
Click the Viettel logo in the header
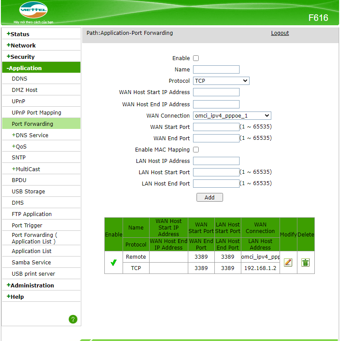(x=33, y=10)
